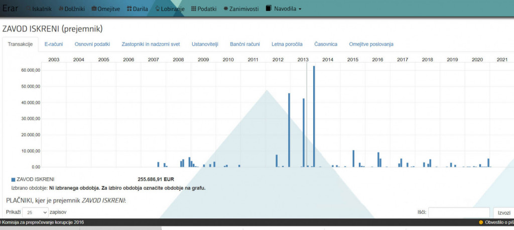Open Omejitve briefcase icon
The image size is (514, 230).
[94, 9]
